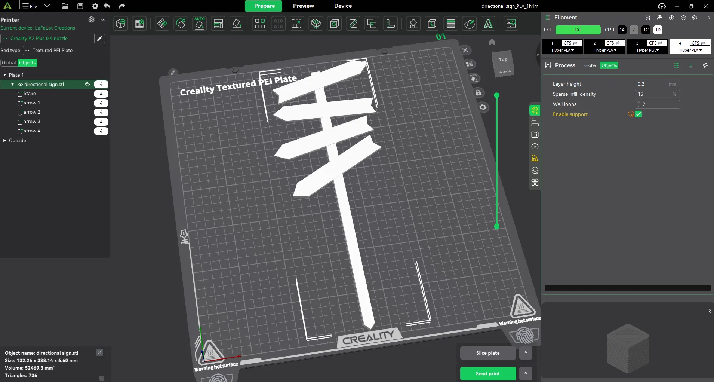Open the Text (A) tool
The width and height of the screenshot is (714, 382).
pos(488,24)
